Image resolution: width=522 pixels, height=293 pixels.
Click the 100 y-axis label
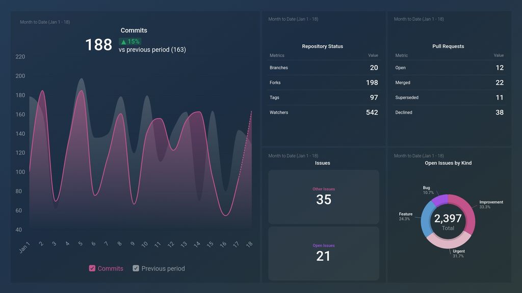click(20, 172)
